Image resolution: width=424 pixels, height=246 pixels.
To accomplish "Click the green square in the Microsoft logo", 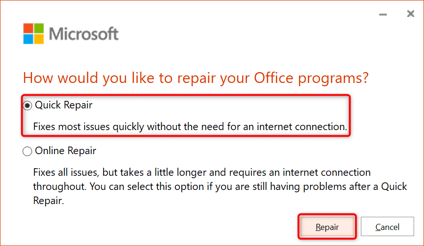I will point(39,29).
